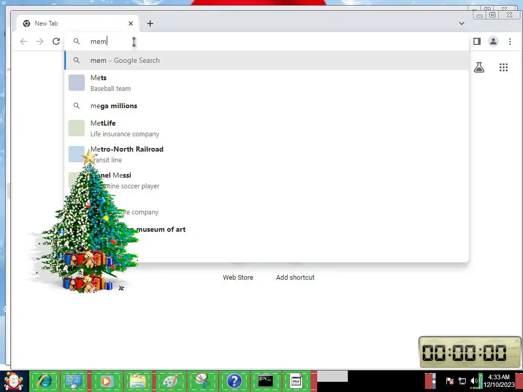
Task: Choose the MetLife suggestion
Action: [x=267, y=128]
